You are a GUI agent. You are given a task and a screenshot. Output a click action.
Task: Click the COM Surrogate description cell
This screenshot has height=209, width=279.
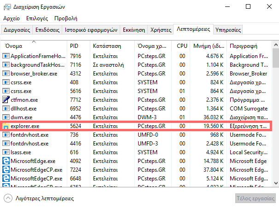pos(249,109)
